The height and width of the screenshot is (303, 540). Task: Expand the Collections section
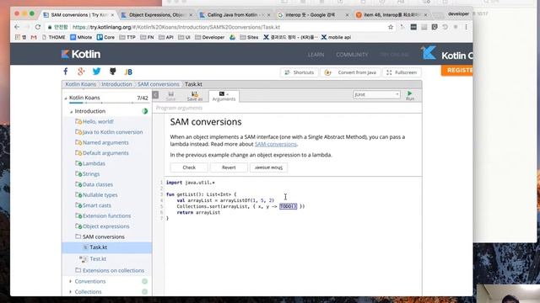tap(71, 292)
